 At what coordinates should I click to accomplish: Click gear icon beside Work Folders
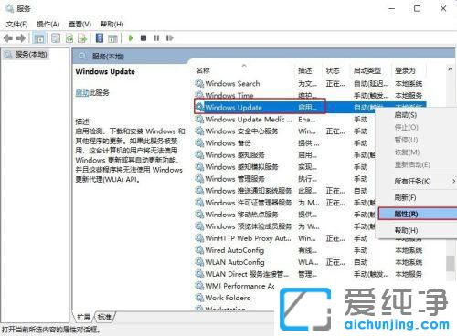pyautogui.click(x=199, y=298)
